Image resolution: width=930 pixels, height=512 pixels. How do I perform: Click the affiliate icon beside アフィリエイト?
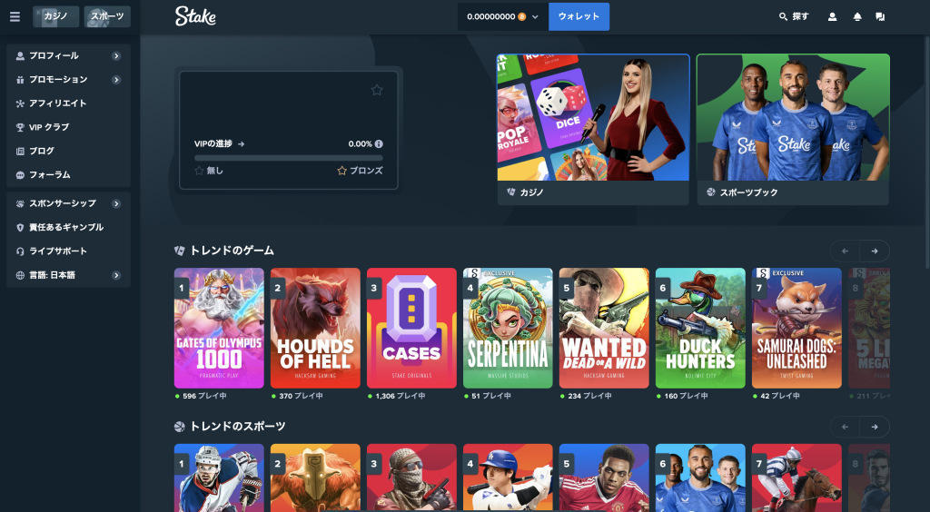[x=20, y=103]
